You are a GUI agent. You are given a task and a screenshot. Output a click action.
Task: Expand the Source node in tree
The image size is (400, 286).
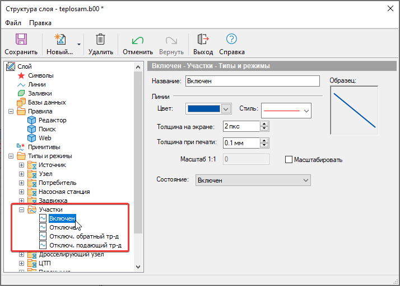click(22, 165)
